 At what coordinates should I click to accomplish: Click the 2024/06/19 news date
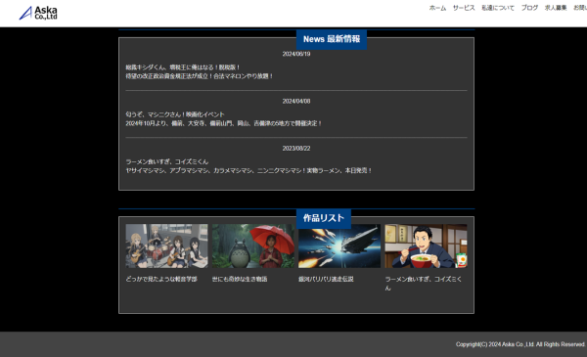tap(296, 54)
